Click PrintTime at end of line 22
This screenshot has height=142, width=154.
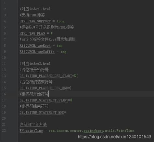pos(125,131)
